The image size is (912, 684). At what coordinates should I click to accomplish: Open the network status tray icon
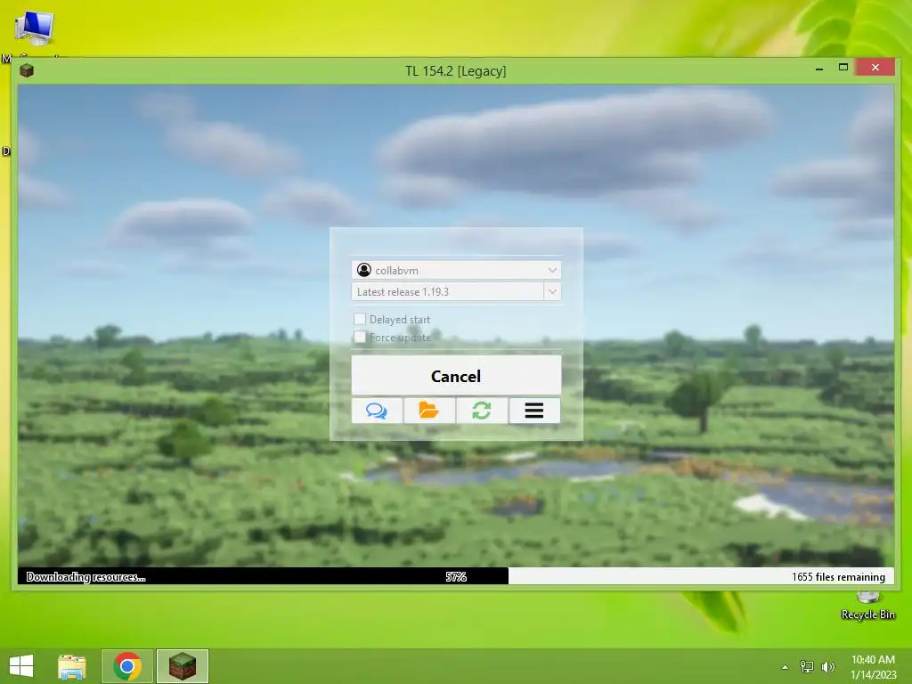click(x=807, y=667)
